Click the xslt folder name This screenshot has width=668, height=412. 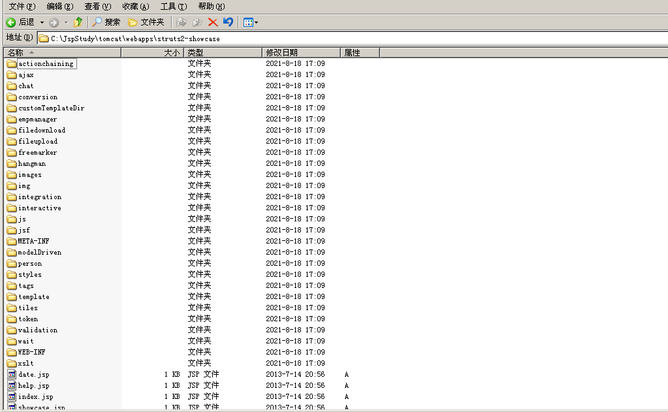[x=25, y=364]
